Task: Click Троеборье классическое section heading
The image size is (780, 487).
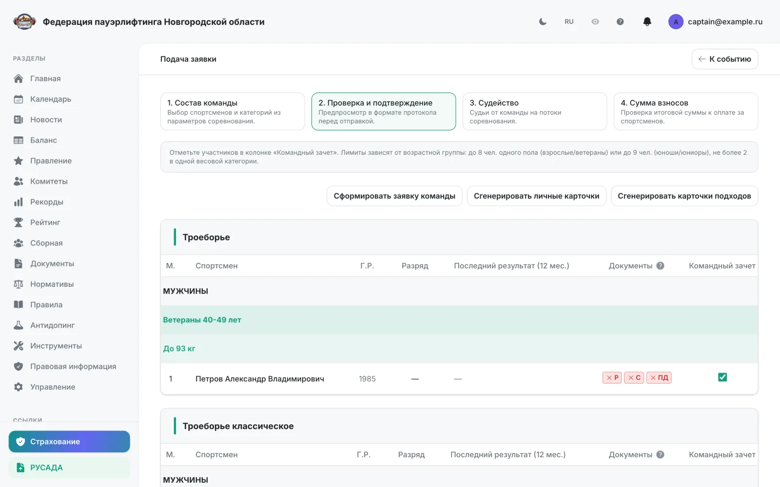Action: 238,426
